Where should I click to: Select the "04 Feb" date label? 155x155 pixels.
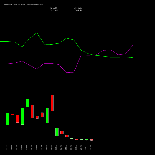tap(61, 148)
